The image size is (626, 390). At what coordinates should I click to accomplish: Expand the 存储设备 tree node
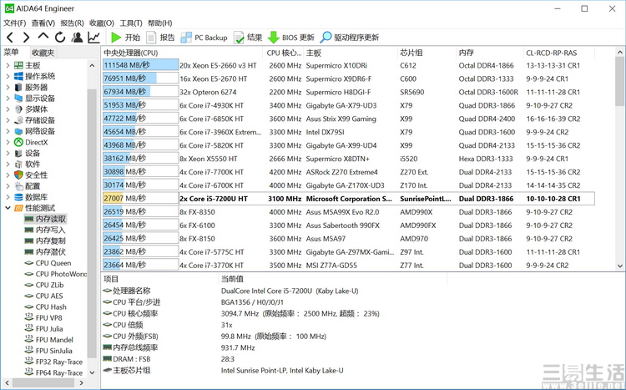coord(8,120)
